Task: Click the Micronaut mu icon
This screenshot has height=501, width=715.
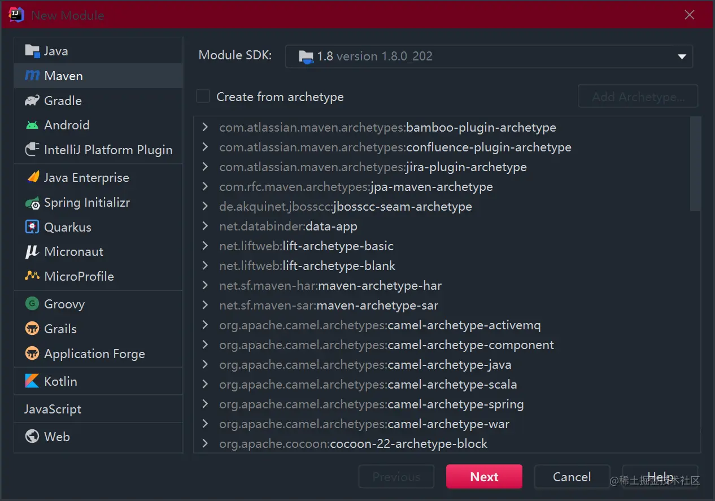Action: pos(32,252)
